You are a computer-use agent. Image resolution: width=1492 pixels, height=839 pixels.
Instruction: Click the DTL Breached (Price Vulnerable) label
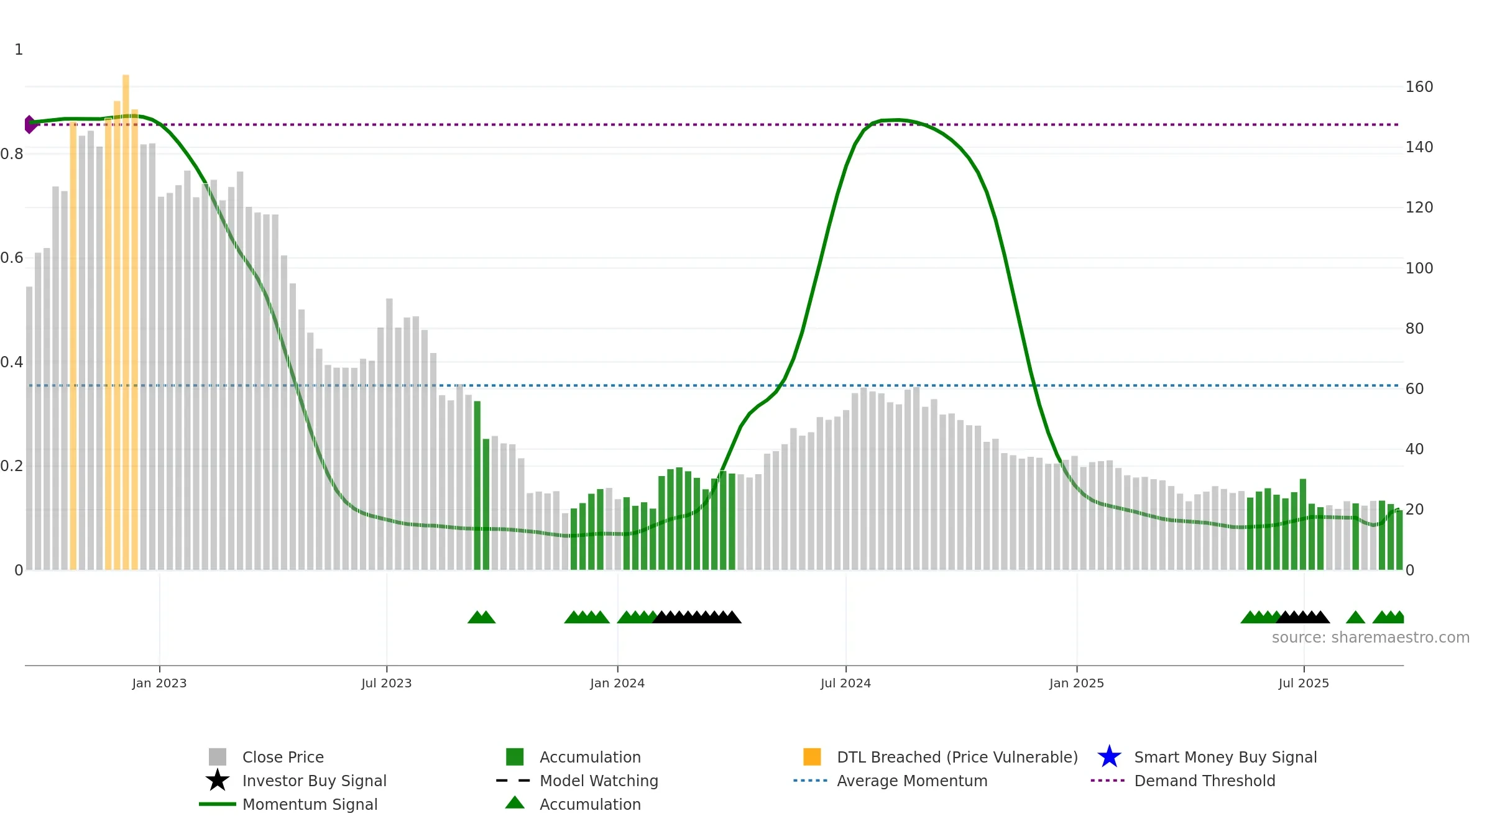point(957,757)
